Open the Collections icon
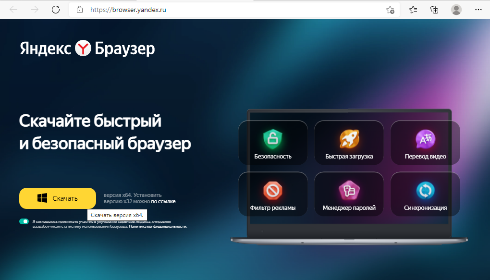490x280 pixels. click(434, 10)
